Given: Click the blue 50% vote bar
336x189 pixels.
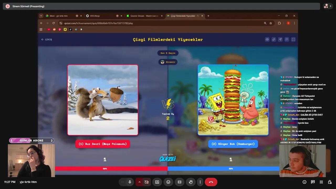Looking at the screenshot, I should [223, 169].
